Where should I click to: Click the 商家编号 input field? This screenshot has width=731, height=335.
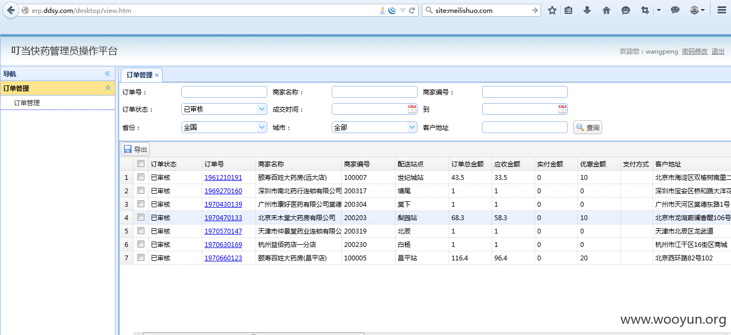click(x=524, y=92)
